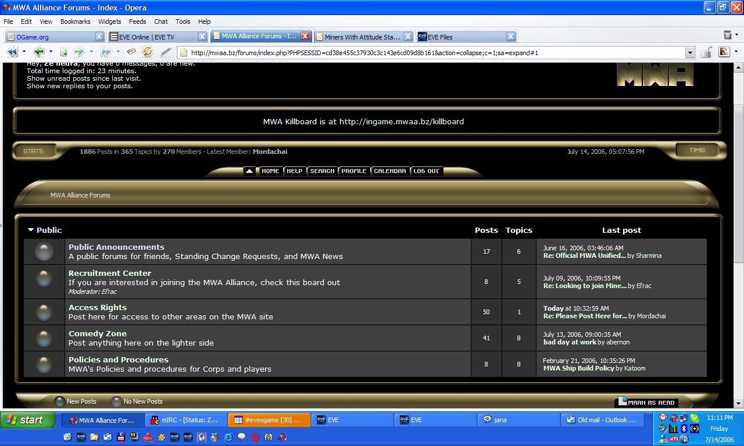Click the ATI tray icon
This screenshot has width=744, height=446.
[x=674, y=439]
